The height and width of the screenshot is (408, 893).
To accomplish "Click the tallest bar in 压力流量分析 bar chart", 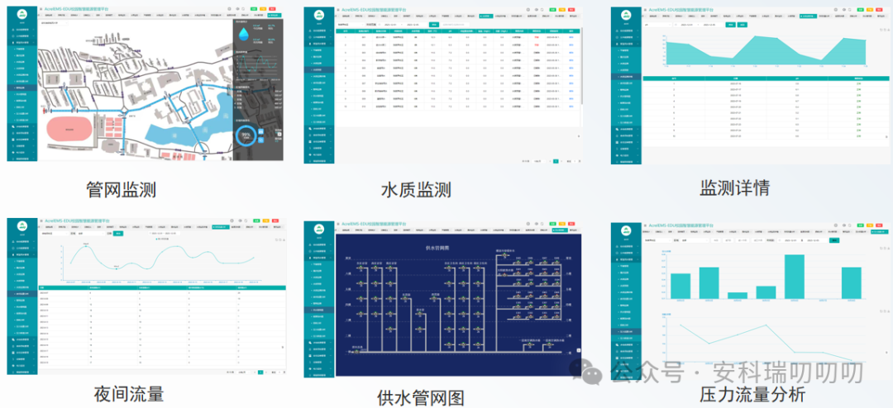I will pyautogui.click(x=795, y=277).
